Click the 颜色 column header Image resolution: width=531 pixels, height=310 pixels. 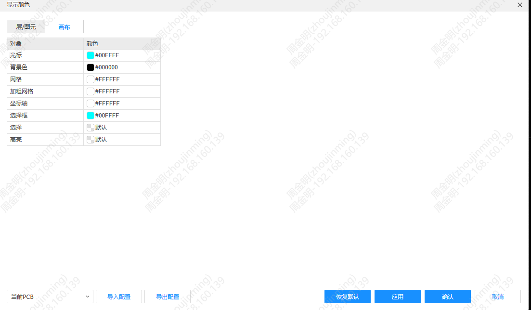tap(122, 44)
